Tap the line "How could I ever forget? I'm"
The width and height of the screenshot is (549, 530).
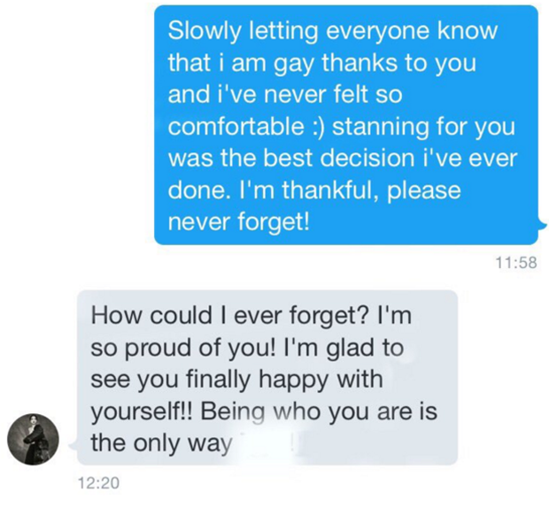251,316
